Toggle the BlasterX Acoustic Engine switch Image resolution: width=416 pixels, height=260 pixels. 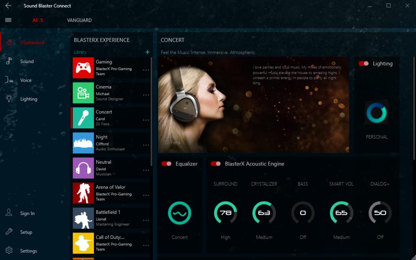tap(216, 164)
